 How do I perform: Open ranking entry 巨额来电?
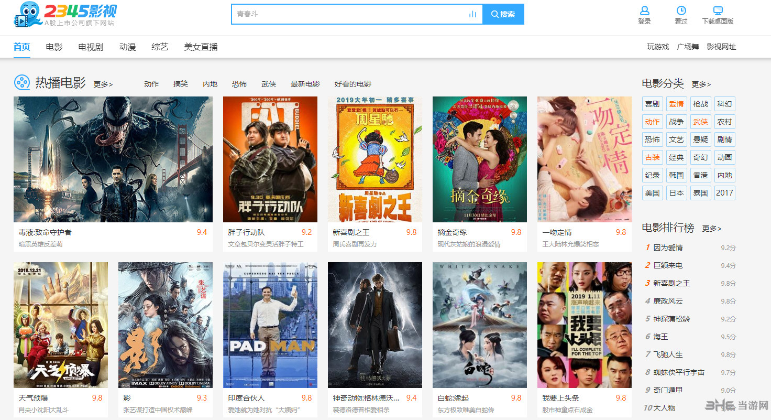[x=668, y=265]
